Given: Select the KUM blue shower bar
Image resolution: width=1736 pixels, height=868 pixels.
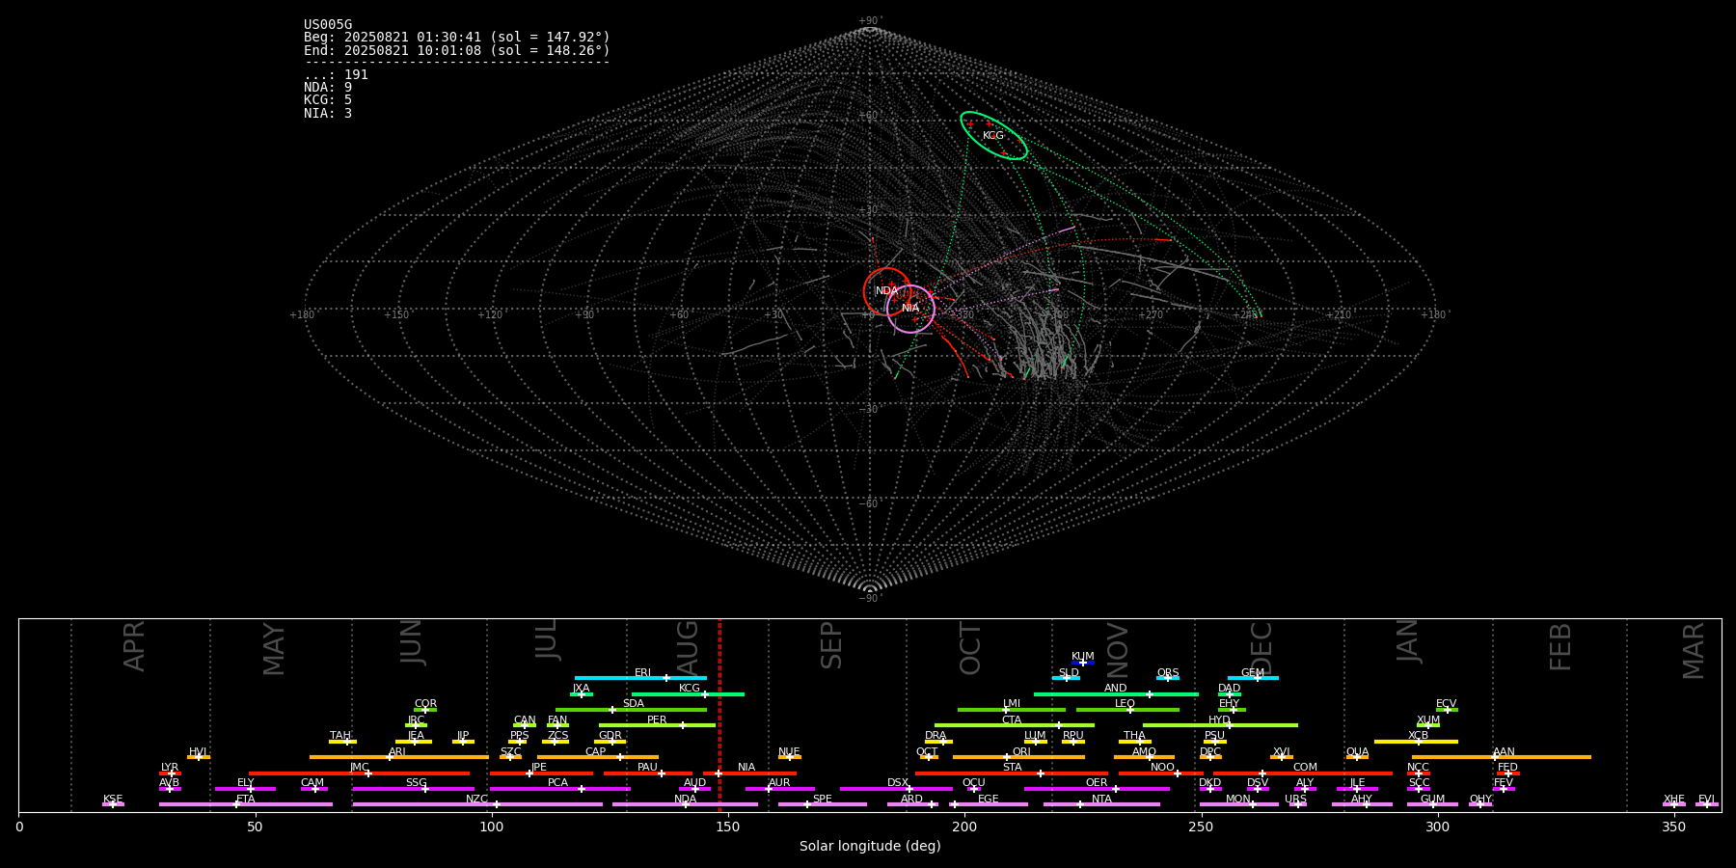Looking at the screenshot, I should tap(1083, 663).
